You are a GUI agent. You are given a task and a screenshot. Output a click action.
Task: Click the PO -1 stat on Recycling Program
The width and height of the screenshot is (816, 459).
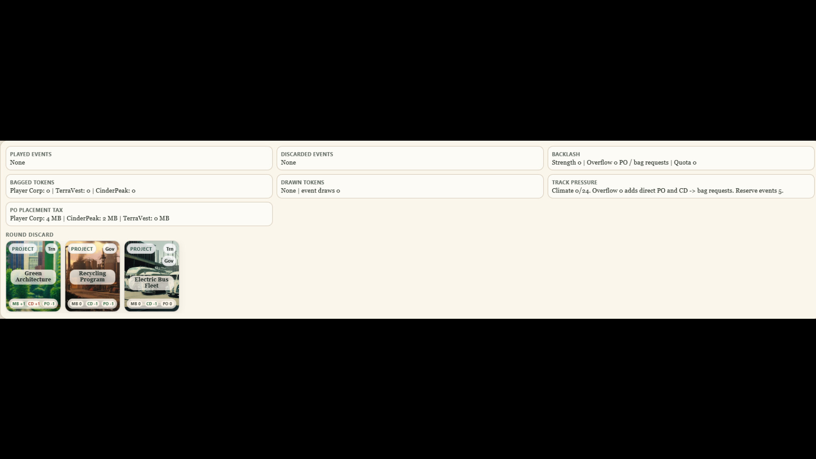108,304
